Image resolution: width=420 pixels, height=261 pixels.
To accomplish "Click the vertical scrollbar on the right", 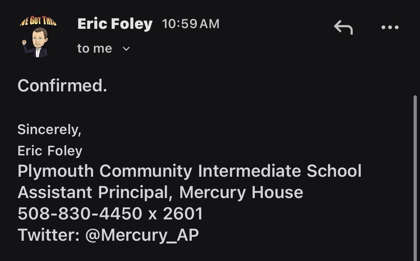I will (x=415, y=178).
